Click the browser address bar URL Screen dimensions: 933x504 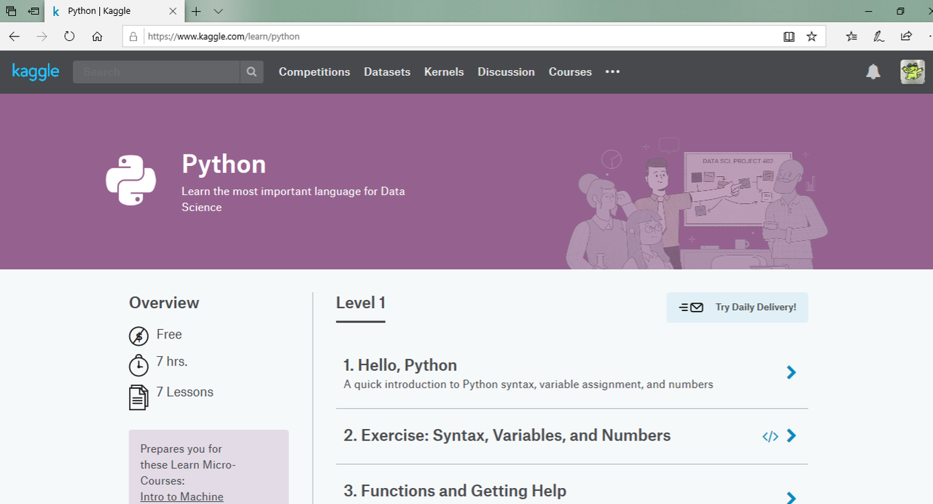(224, 36)
